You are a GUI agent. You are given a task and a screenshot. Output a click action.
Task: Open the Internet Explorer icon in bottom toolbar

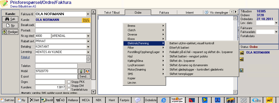pyautogui.click(x=163, y=100)
